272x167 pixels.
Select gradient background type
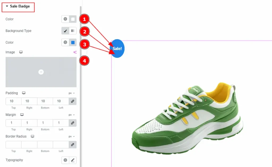[73, 31]
